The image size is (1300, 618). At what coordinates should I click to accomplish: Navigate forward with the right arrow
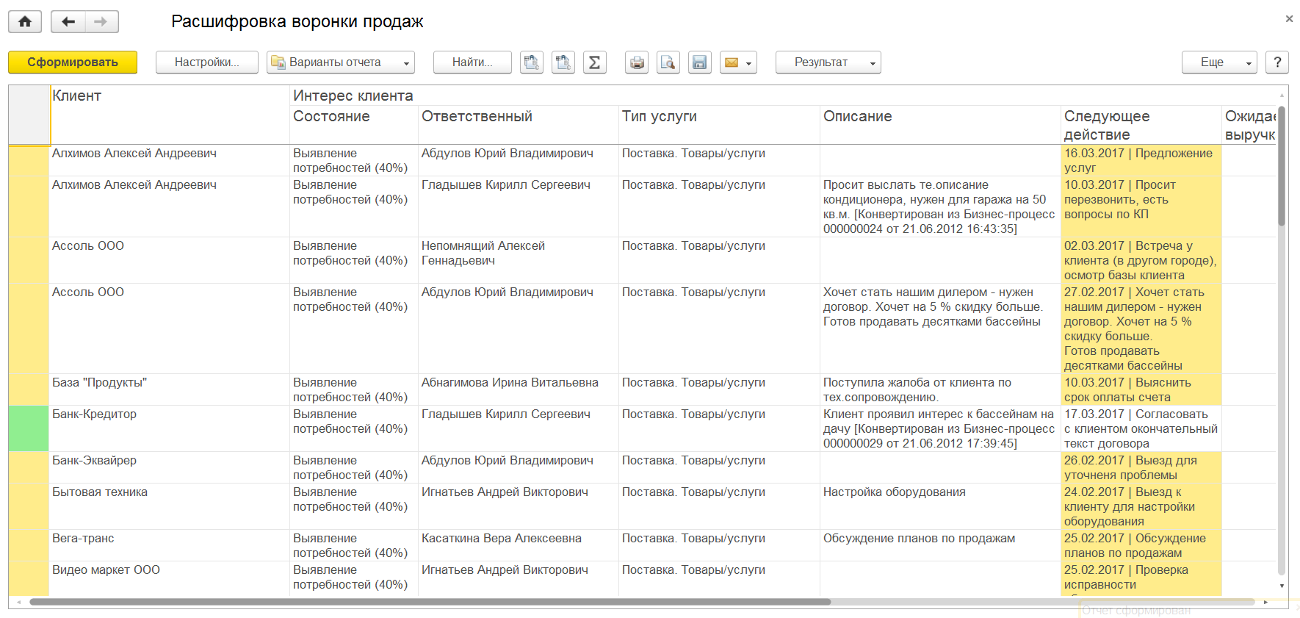(x=101, y=22)
